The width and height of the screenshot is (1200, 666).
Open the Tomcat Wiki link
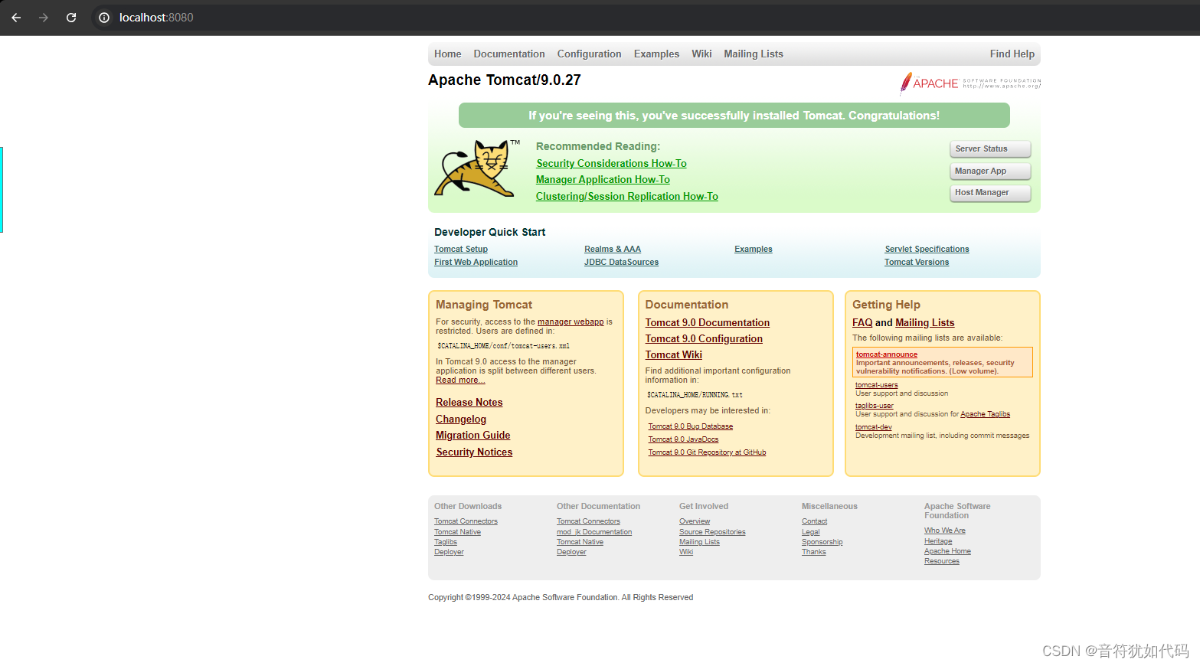[673, 355]
